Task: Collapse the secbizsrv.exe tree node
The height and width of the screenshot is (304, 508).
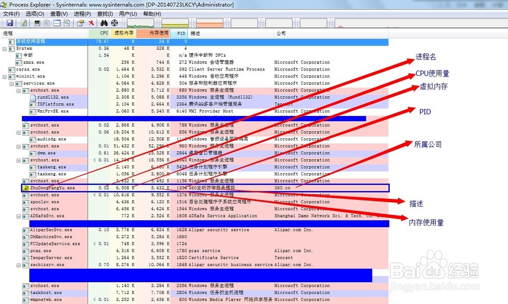Action: point(19,265)
